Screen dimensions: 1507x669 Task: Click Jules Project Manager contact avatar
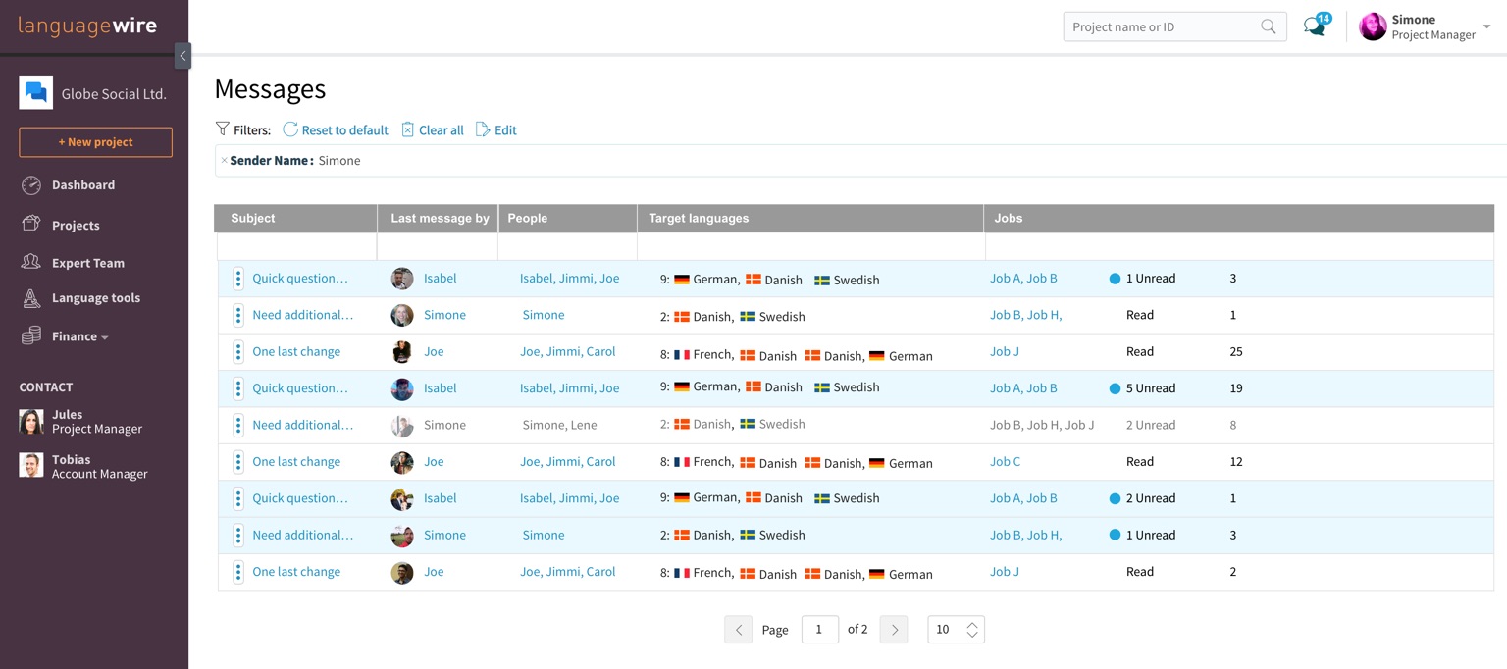pos(31,422)
